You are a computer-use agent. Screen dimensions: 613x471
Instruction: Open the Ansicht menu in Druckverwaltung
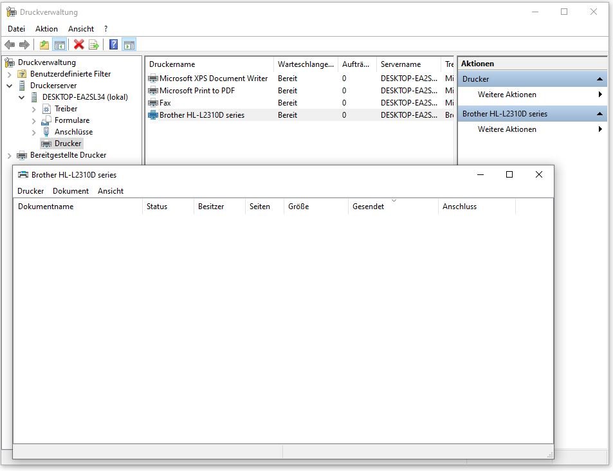[81, 29]
